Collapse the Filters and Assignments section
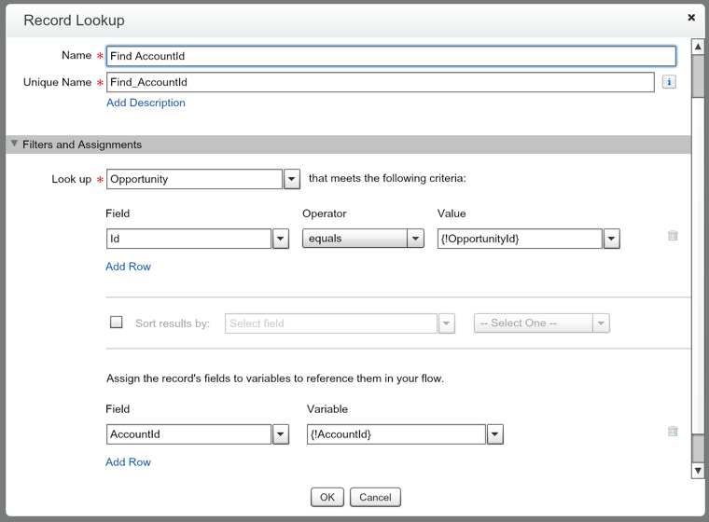 [x=14, y=144]
